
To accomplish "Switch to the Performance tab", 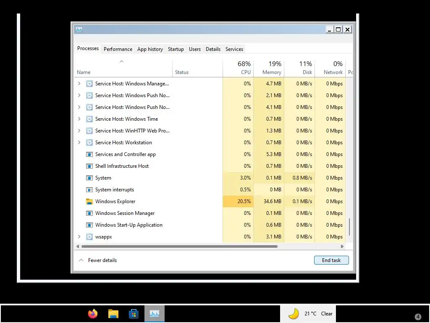I will (118, 49).
